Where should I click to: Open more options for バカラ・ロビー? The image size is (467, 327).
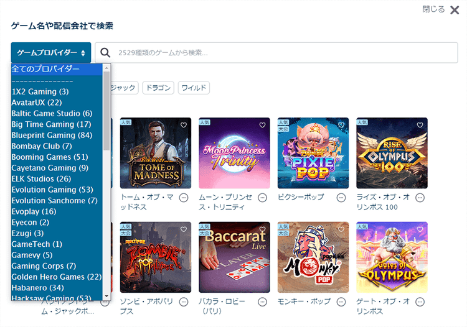point(262,302)
